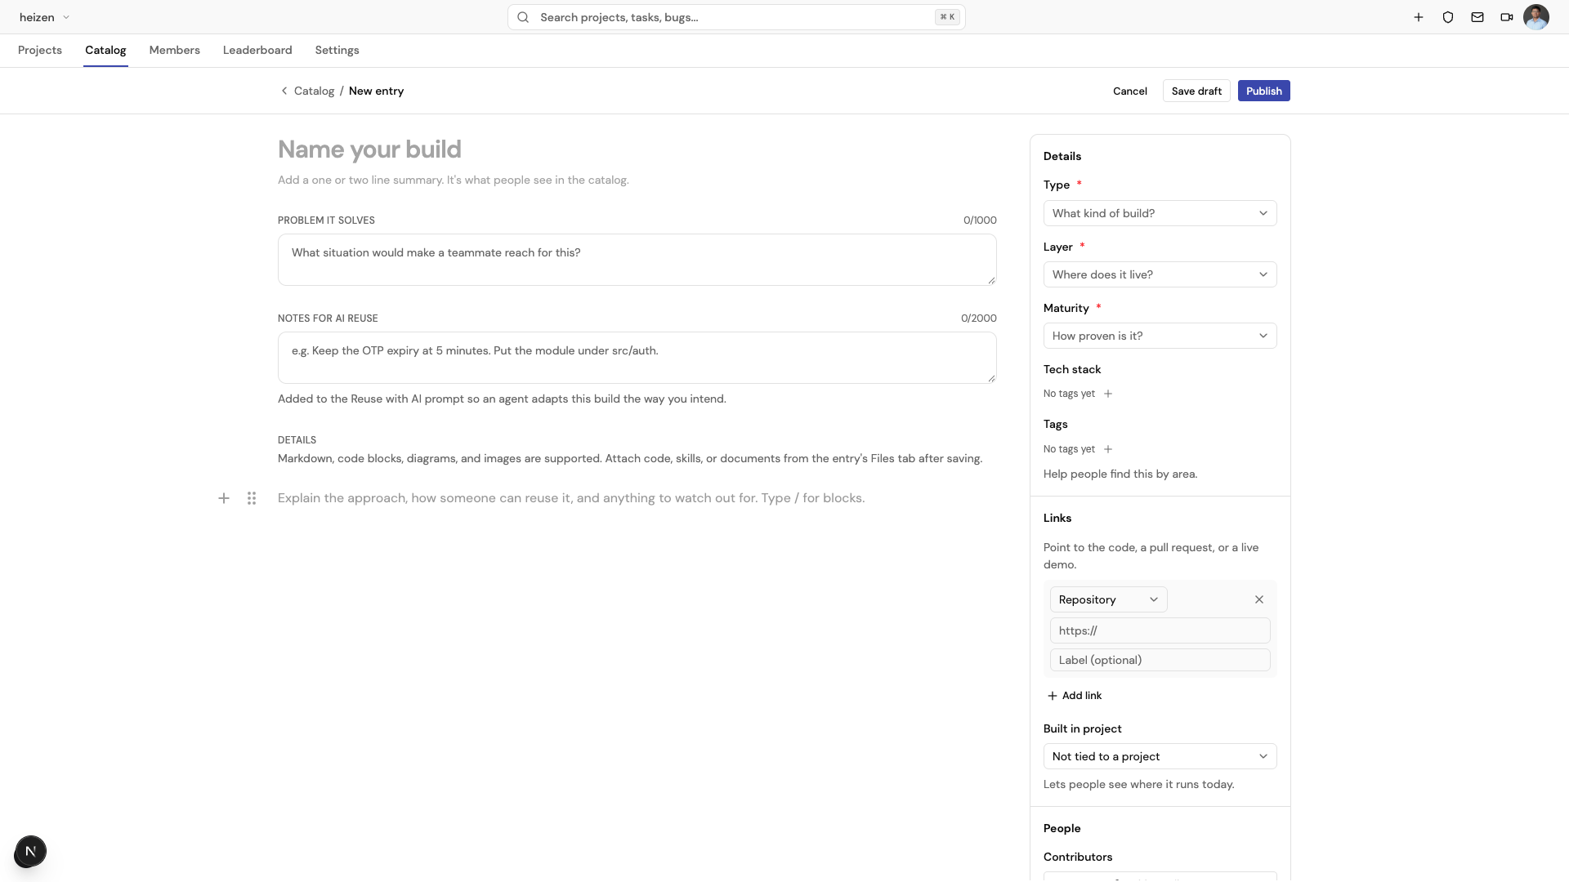Viewport: 1569px width, 882px height.
Task: Focus the search projects, tasks, bugs field
Action: 736,17
